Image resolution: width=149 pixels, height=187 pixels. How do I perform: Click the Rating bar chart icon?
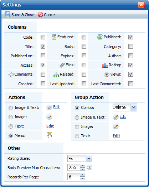point(105,65)
